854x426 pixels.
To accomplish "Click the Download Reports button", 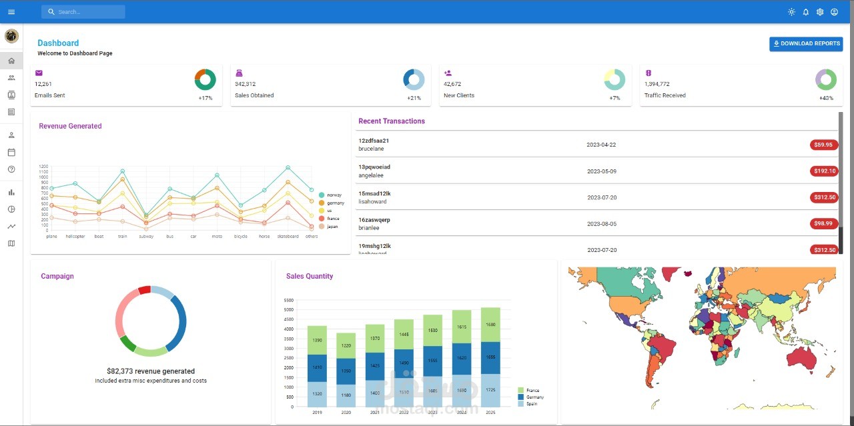I will [x=805, y=43].
